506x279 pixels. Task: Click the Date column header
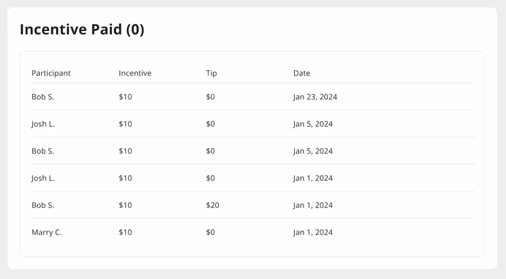pos(302,74)
